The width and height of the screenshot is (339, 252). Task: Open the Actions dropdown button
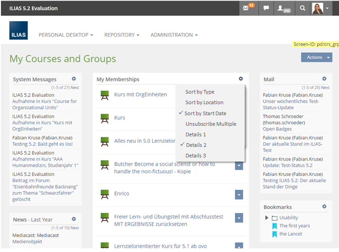(x=316, y=57)
